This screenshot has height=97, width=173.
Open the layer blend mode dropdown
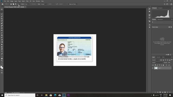[x=157, y=63]
